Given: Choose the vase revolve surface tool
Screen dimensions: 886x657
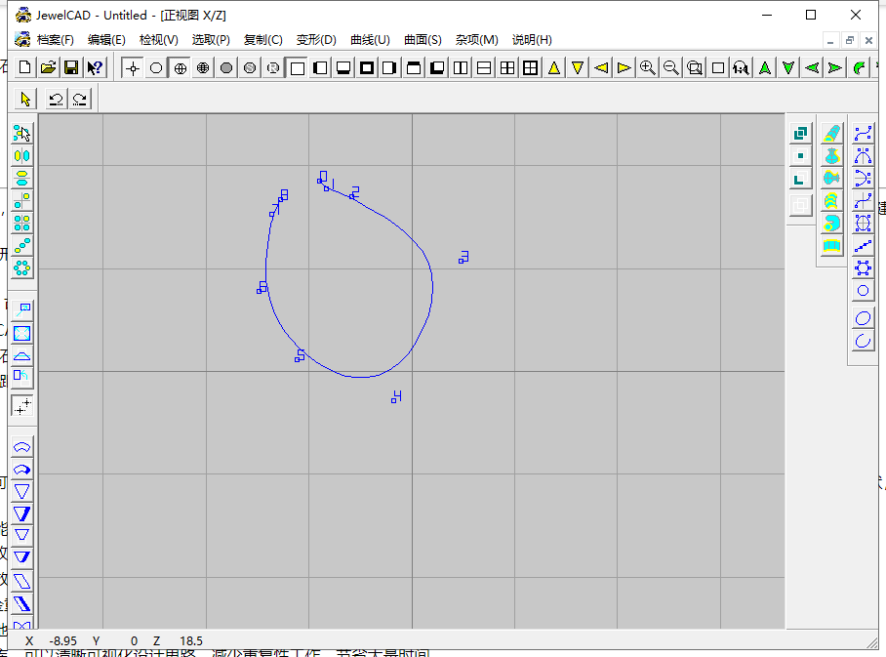Looking at the screenshot, I should [x=831, y=156].
